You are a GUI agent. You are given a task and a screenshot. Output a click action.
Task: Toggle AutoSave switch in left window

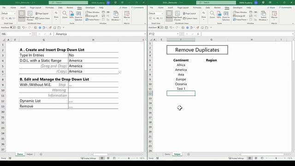pyautogui.click(x=13, y=28)
